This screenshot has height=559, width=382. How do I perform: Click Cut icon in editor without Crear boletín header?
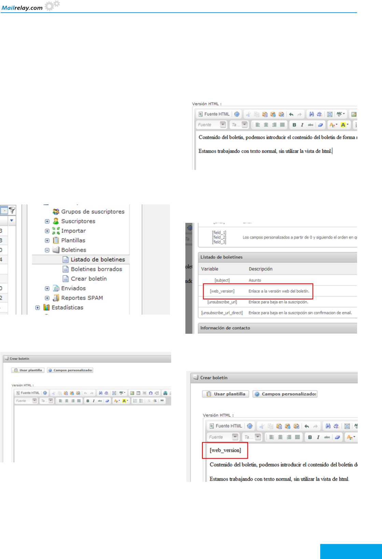248,114
